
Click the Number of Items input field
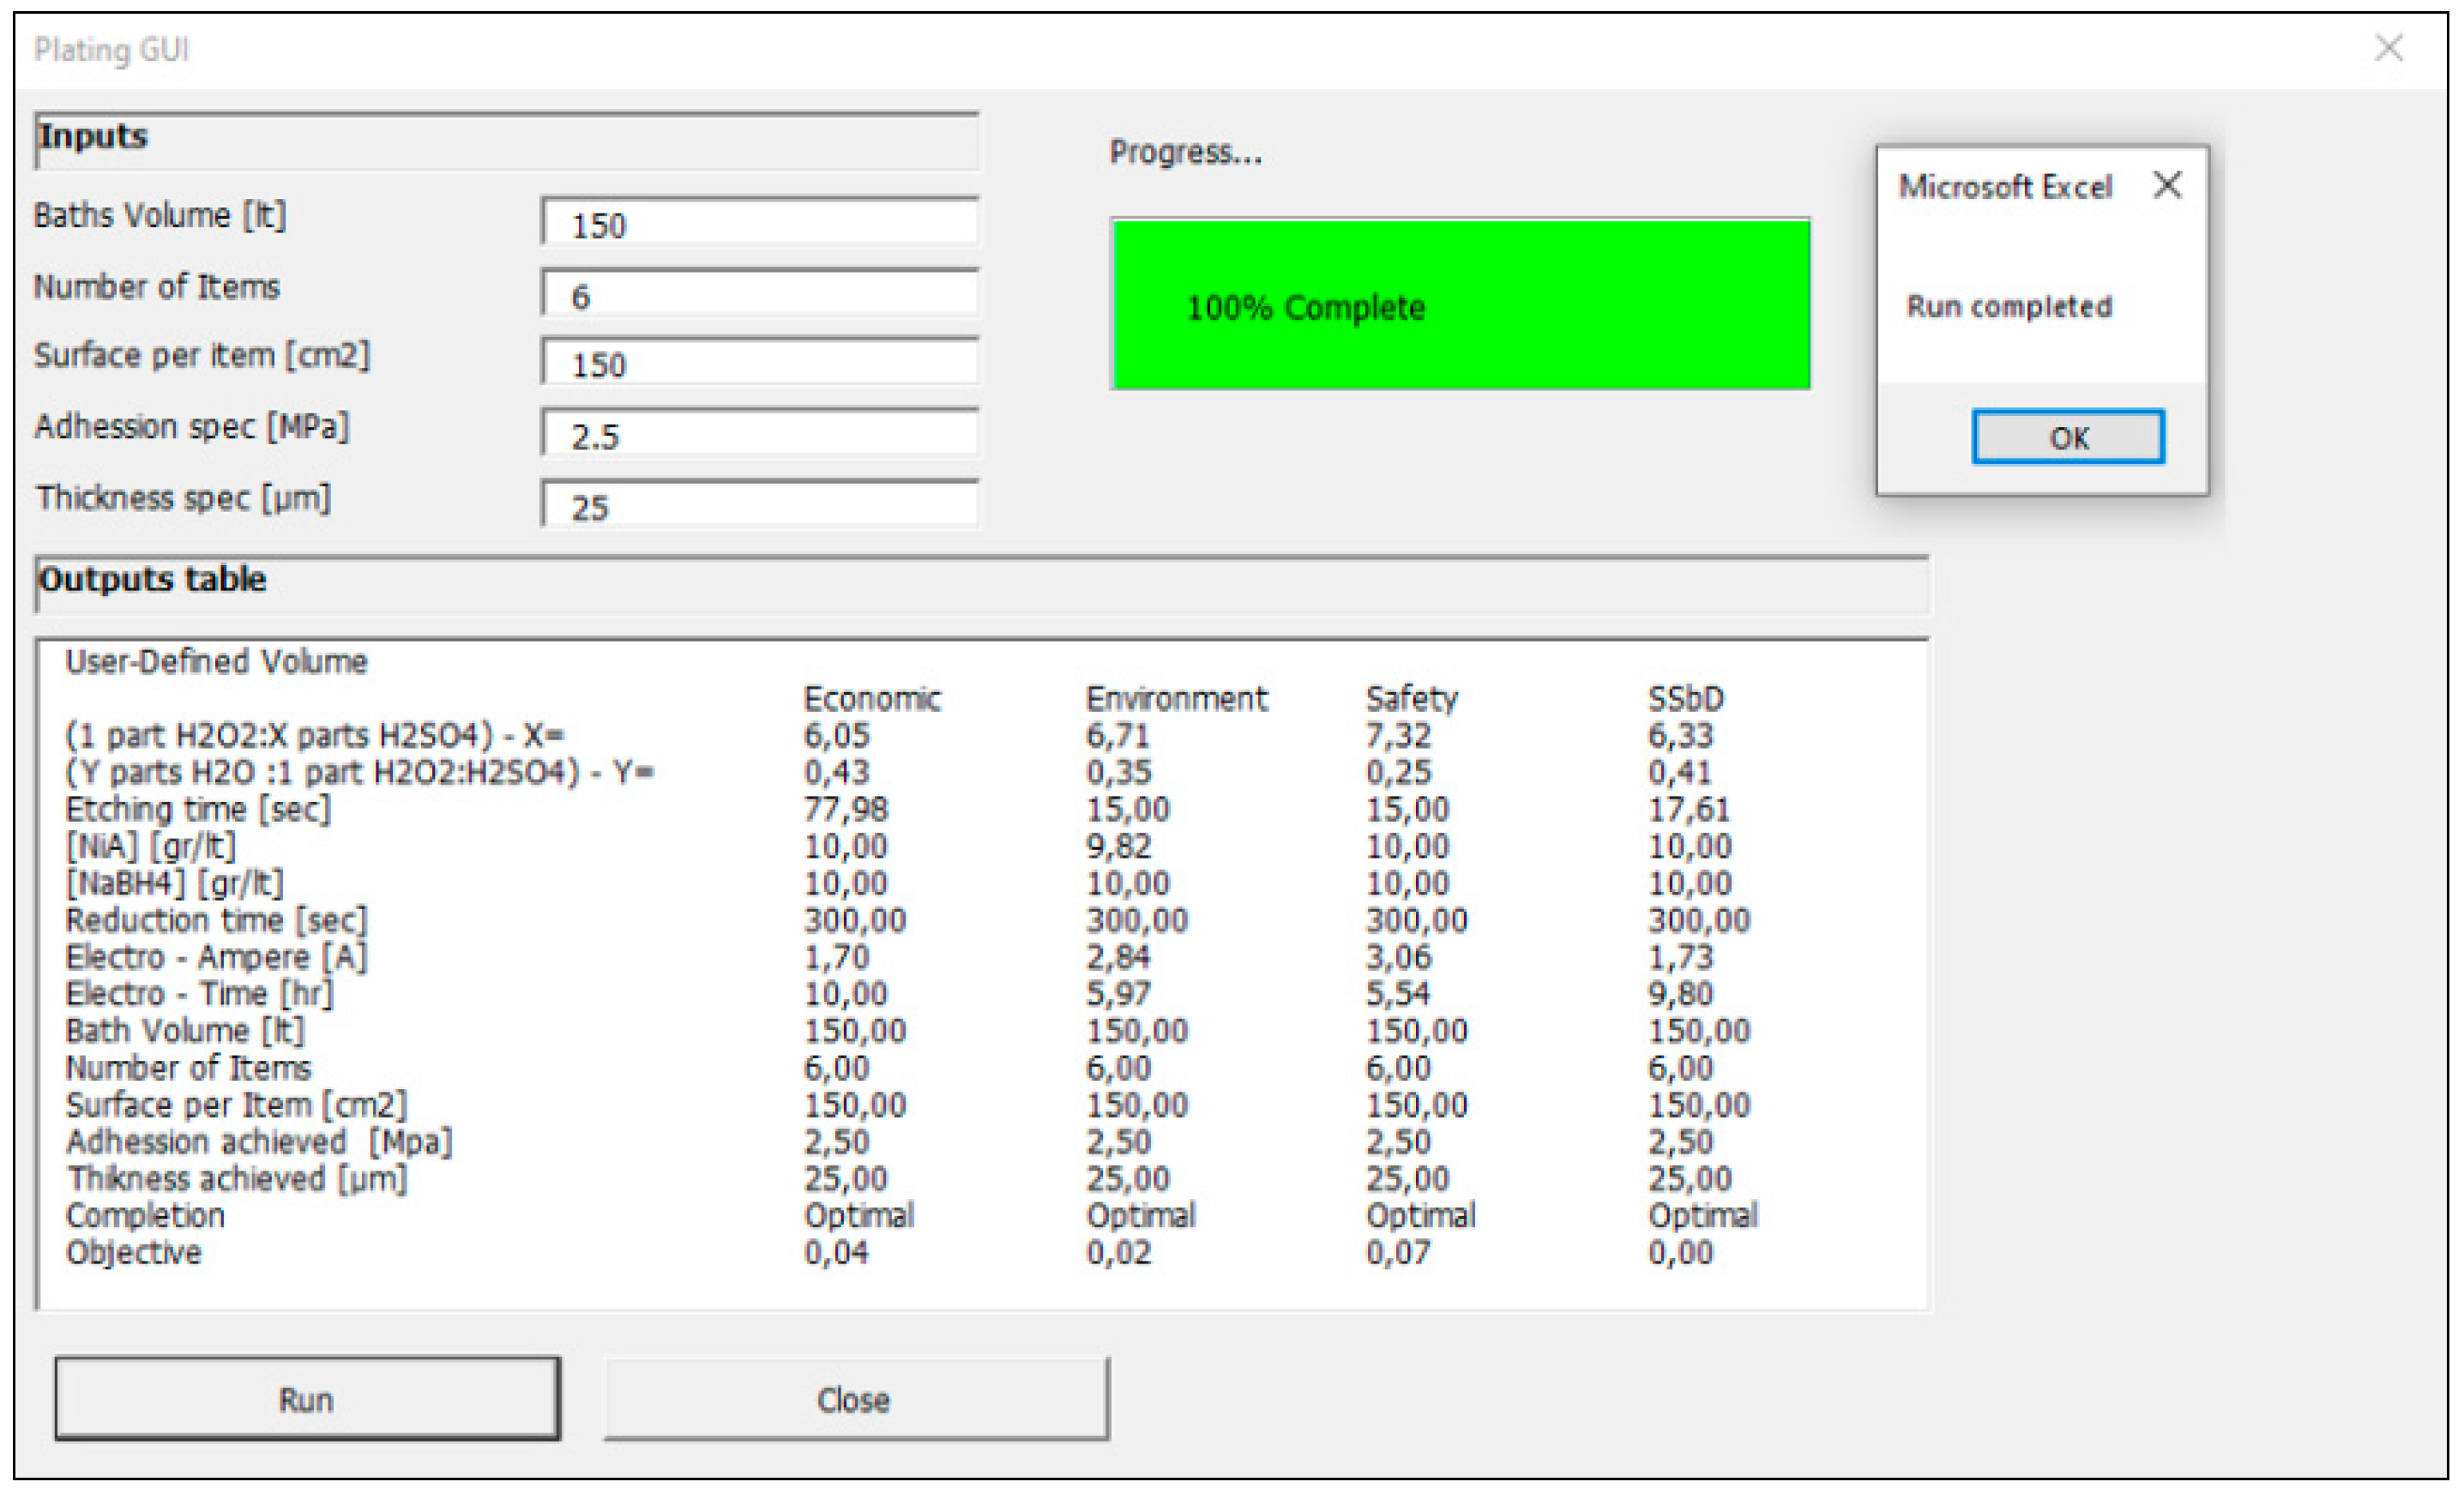coord(760,295)
